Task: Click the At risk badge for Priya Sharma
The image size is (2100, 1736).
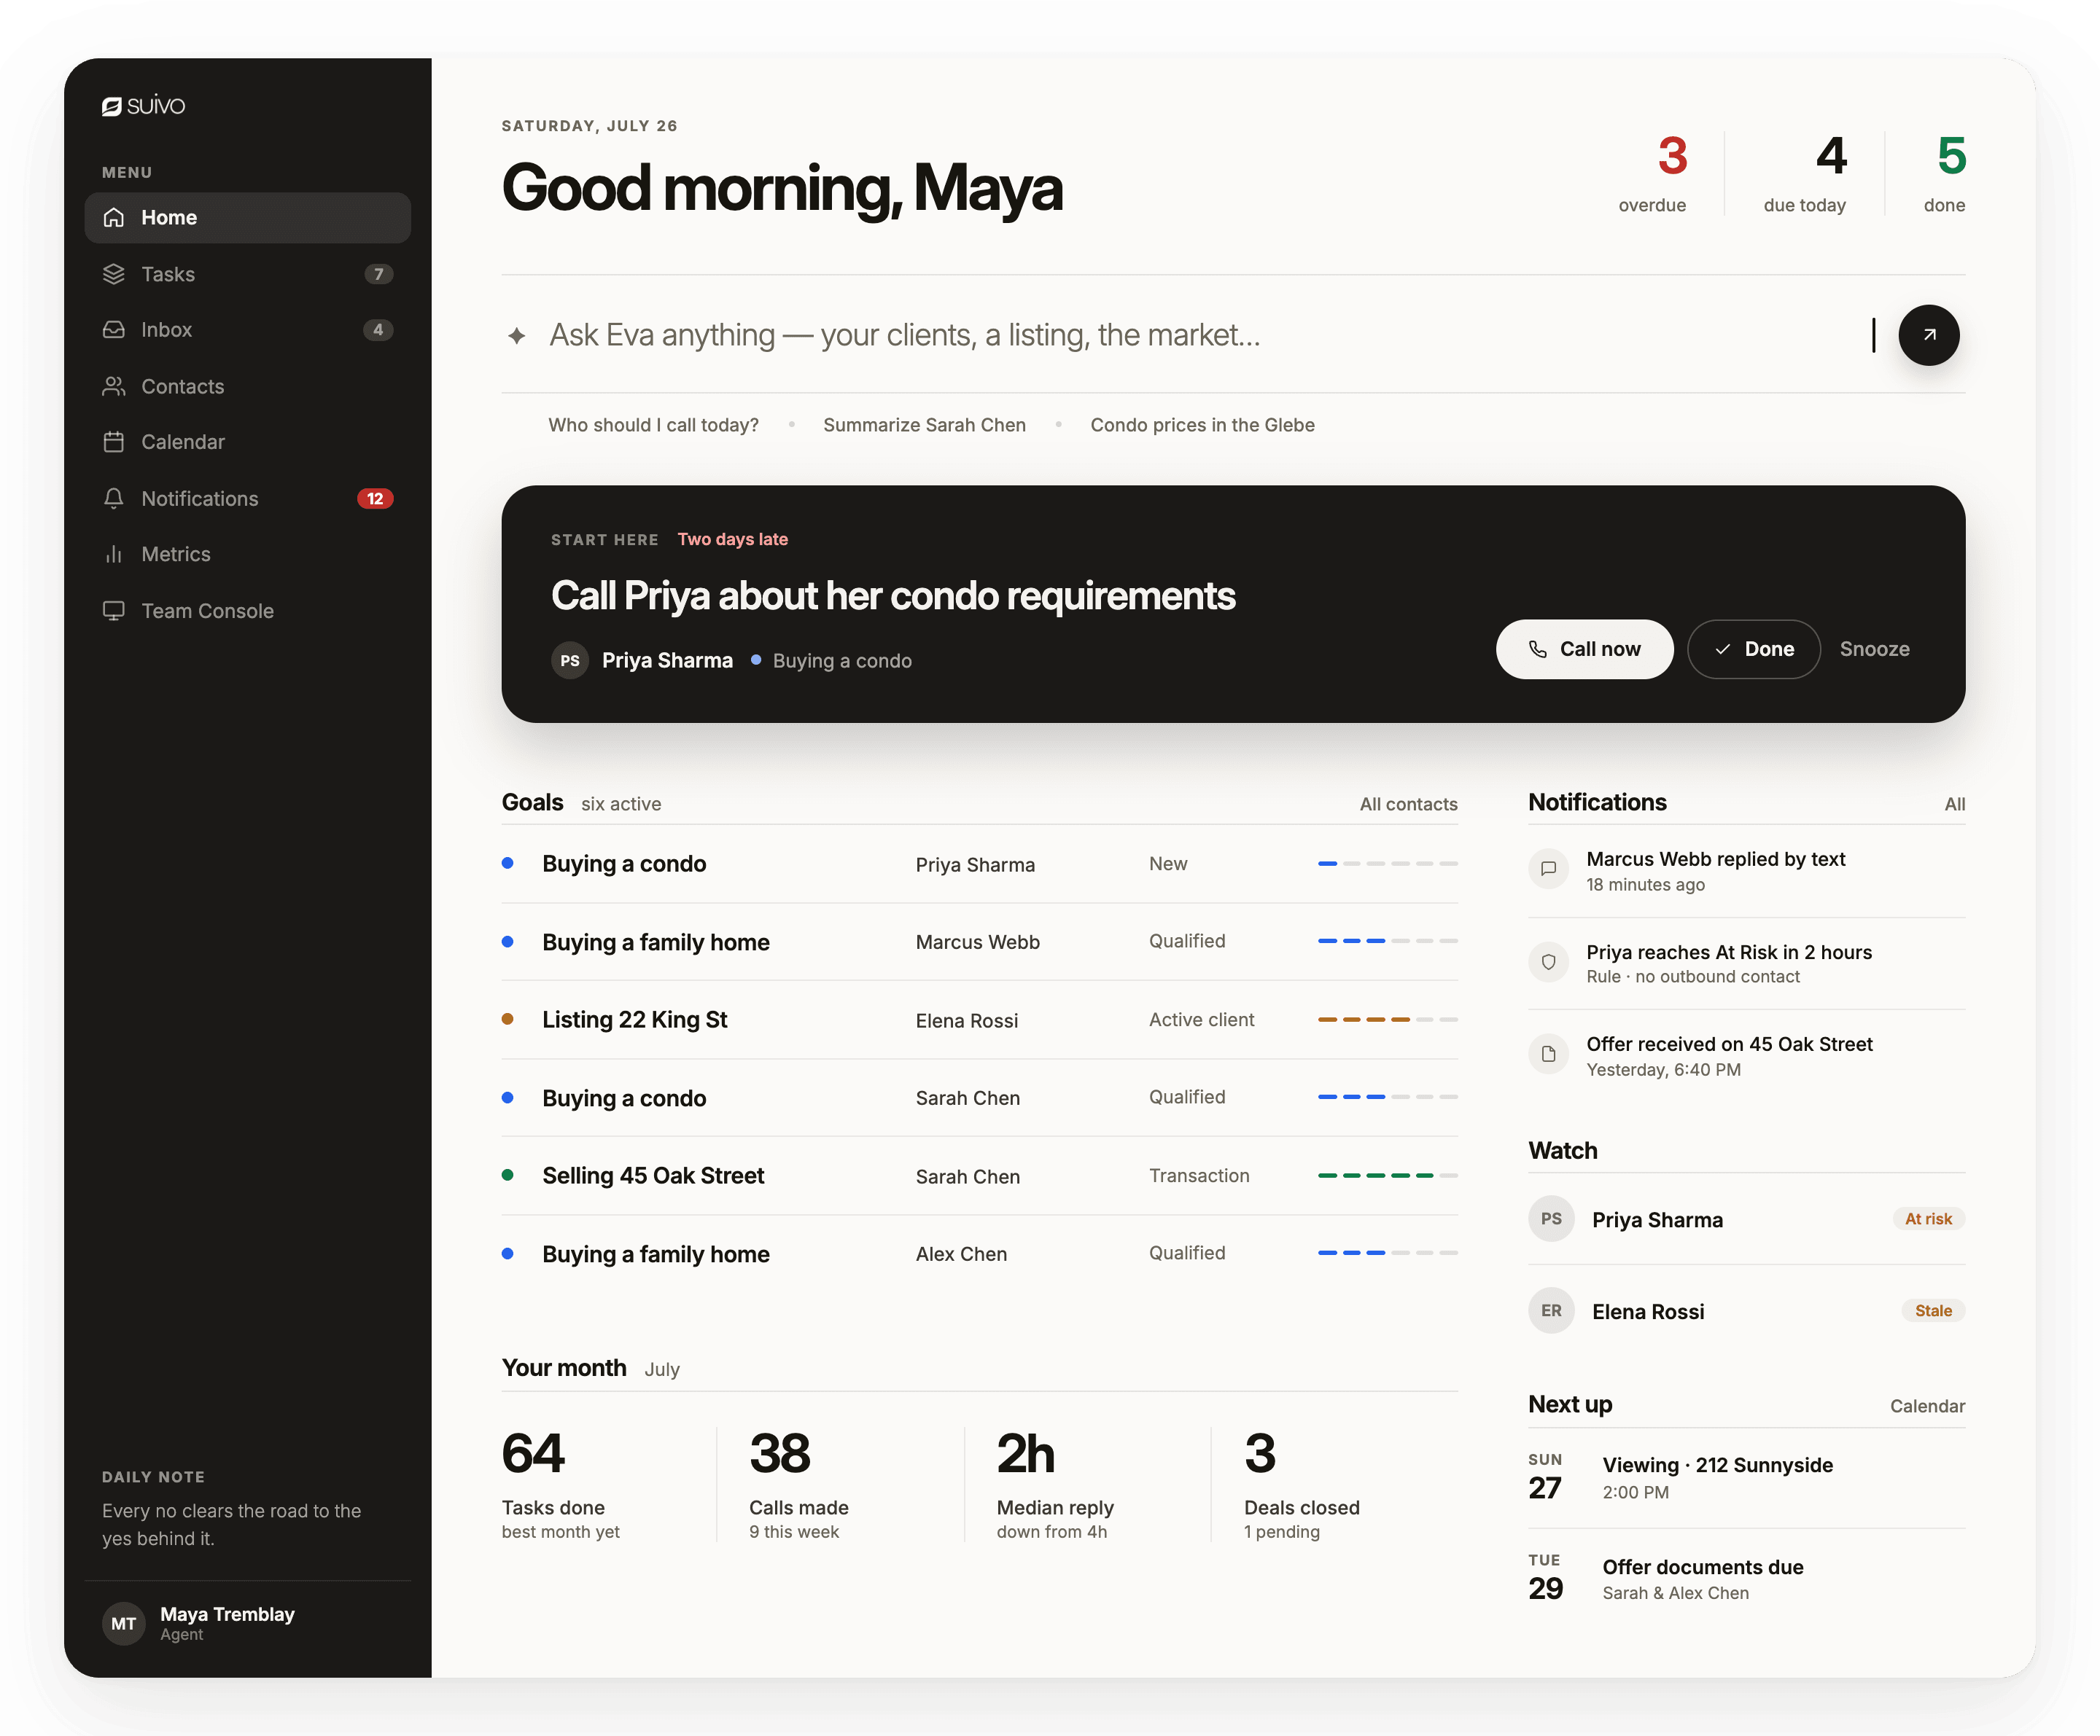Action: click(1928, 1219)
